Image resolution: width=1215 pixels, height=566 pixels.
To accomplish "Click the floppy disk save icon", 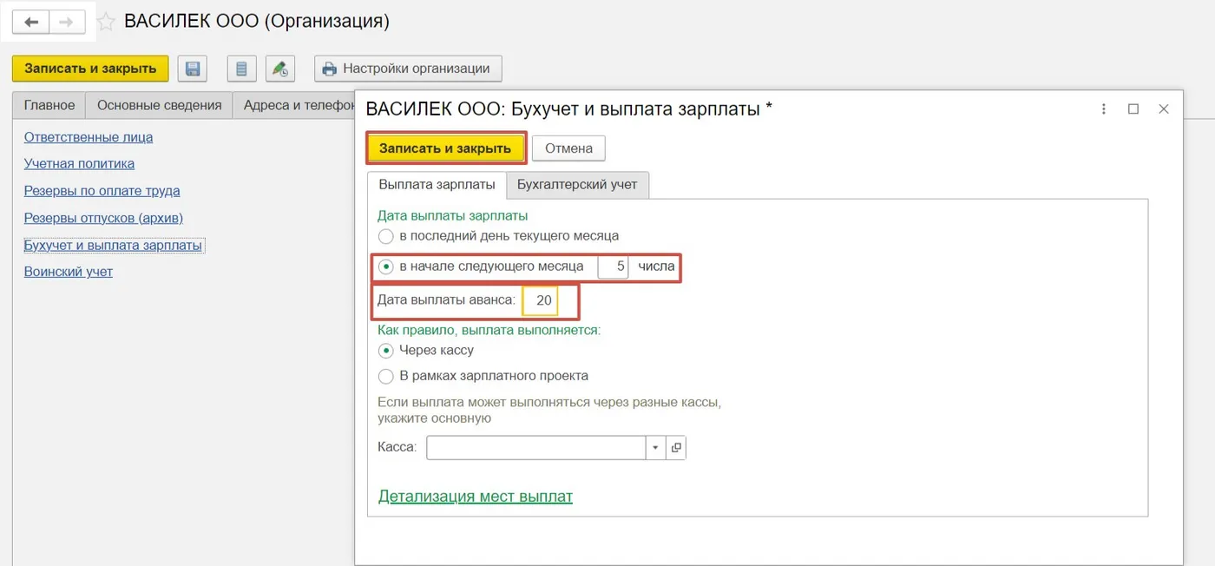I will point(192,69).
